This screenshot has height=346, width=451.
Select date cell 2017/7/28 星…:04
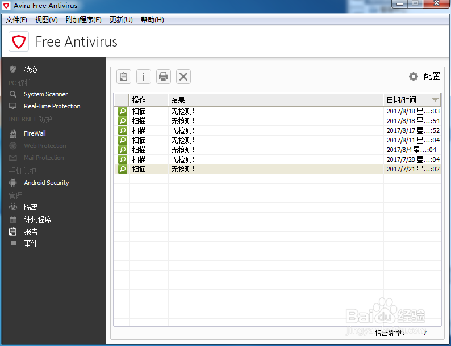413,159
